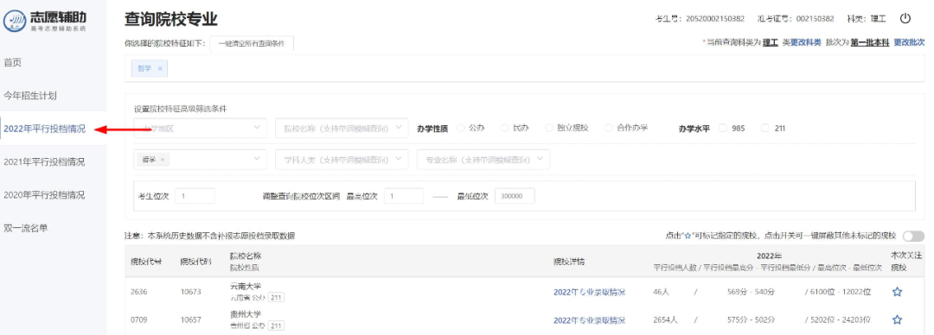
Task: Open the 院校名称 search dropdown
Action: point(342,128)
